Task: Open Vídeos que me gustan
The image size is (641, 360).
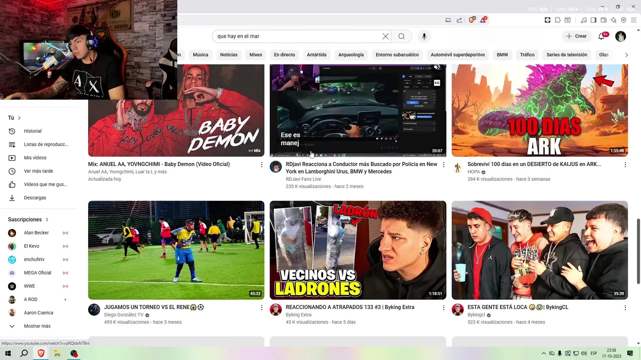Action: [38, 184]
